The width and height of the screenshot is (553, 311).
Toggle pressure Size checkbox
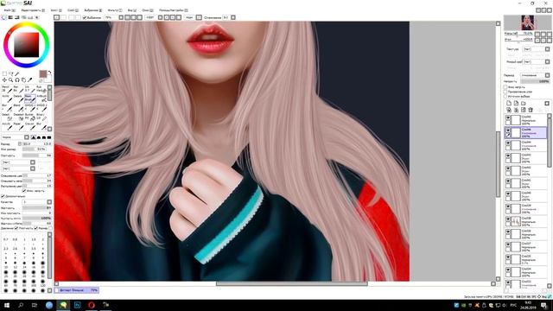click(36, 228)
